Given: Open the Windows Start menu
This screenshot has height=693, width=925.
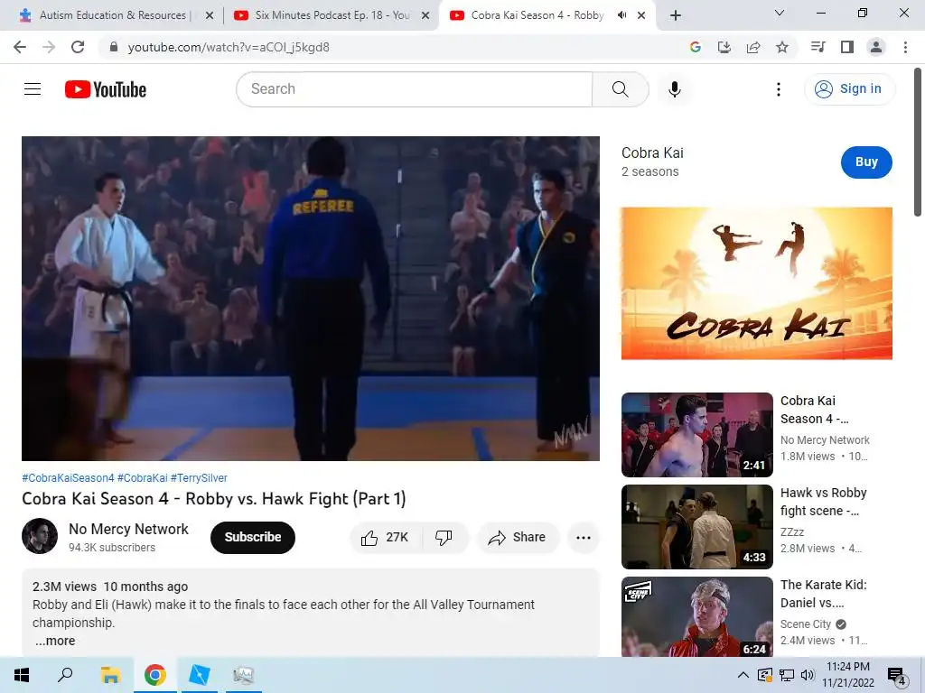Looking at the screenshot, I should 22,675.
